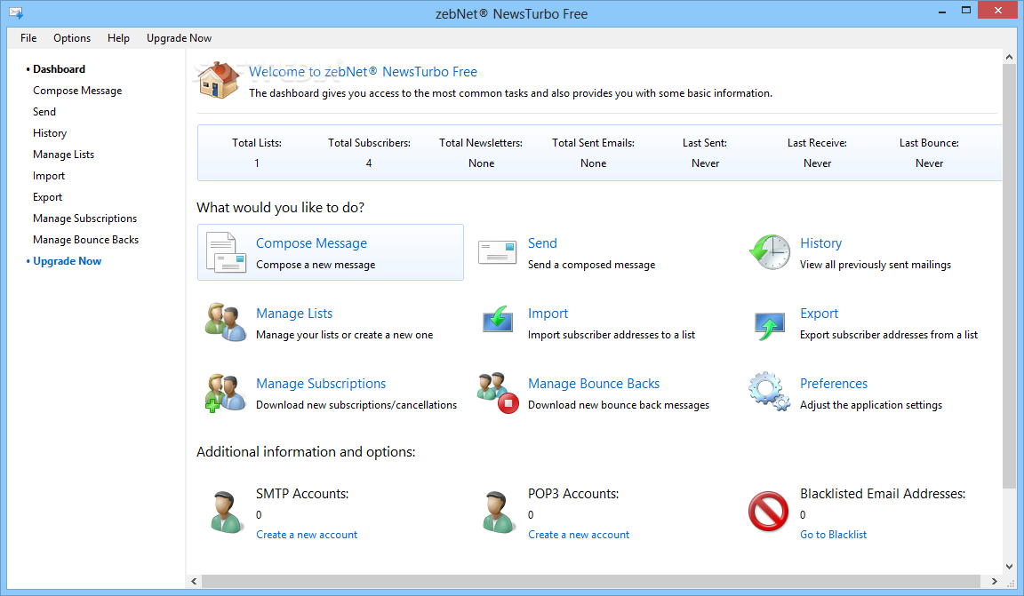This screenshot has width=1024, height=596.
Task: Select Manage Subscriptions in the sidebar
Action: point(85,219)
